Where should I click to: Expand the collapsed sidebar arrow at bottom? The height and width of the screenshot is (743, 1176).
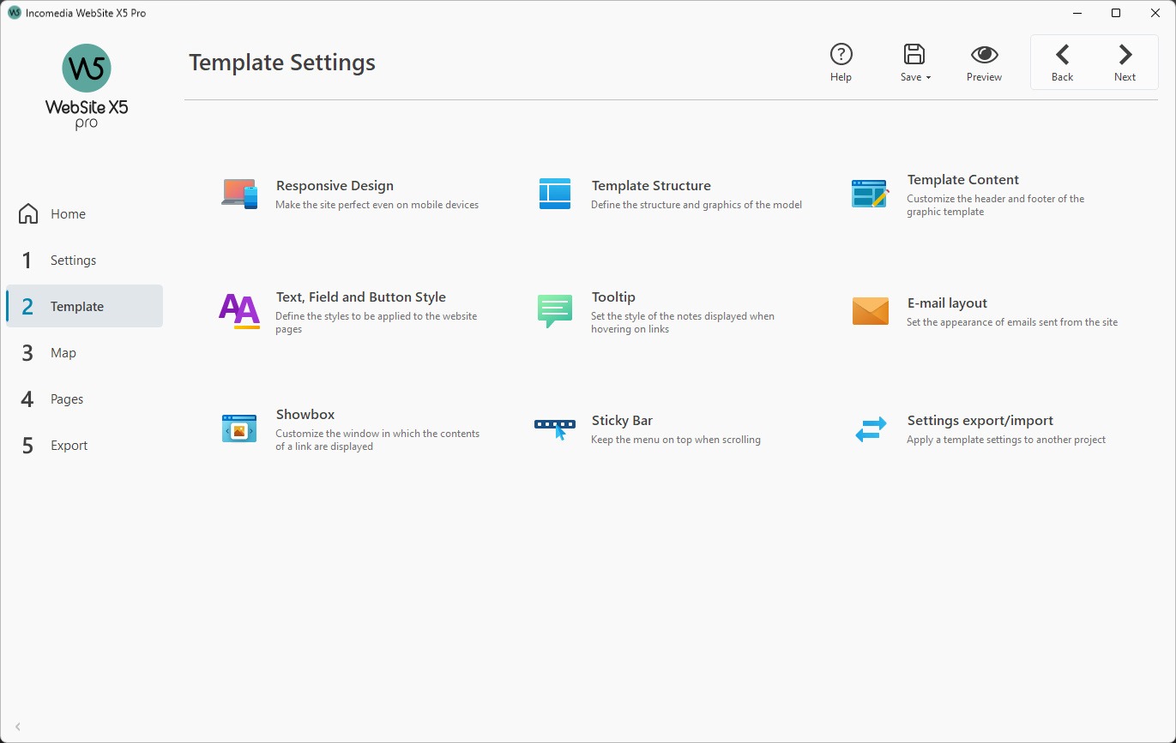click(17, 726)
